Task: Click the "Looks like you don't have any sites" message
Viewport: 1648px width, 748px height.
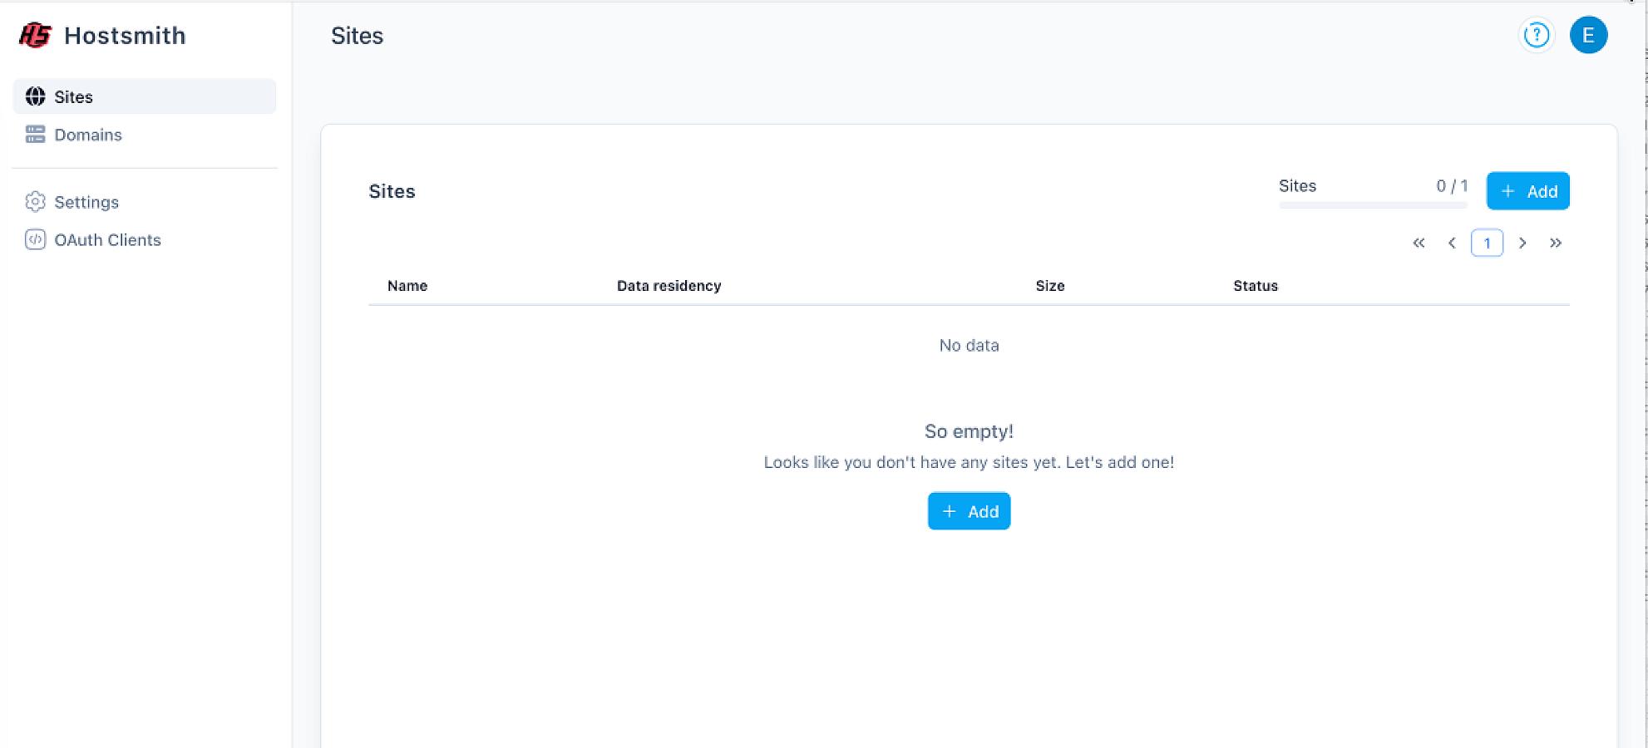Action: [x=969, y=462]
